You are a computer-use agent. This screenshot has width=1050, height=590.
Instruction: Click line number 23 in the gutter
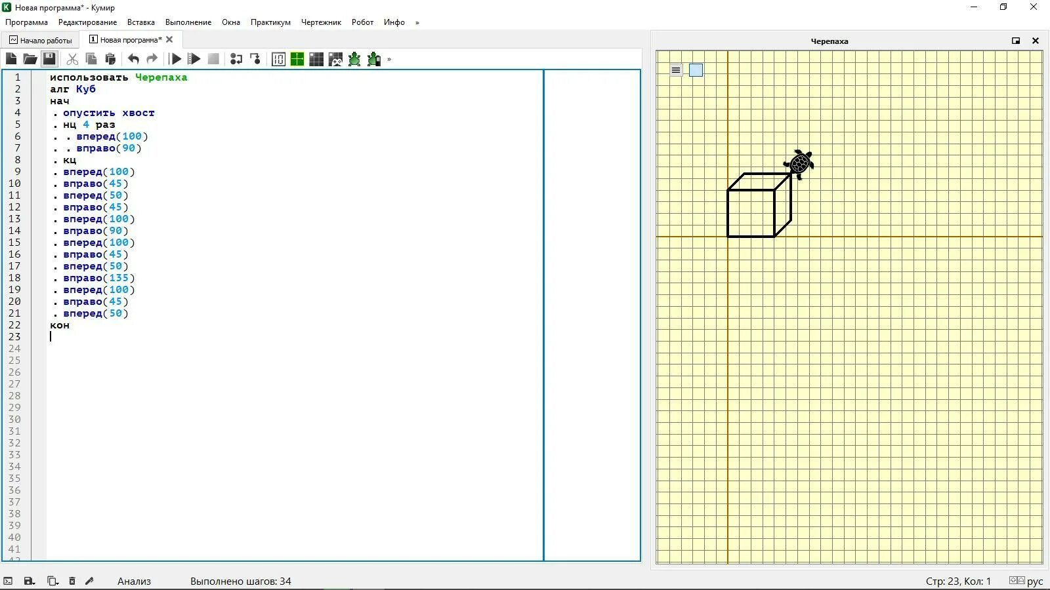coord(14,337)
